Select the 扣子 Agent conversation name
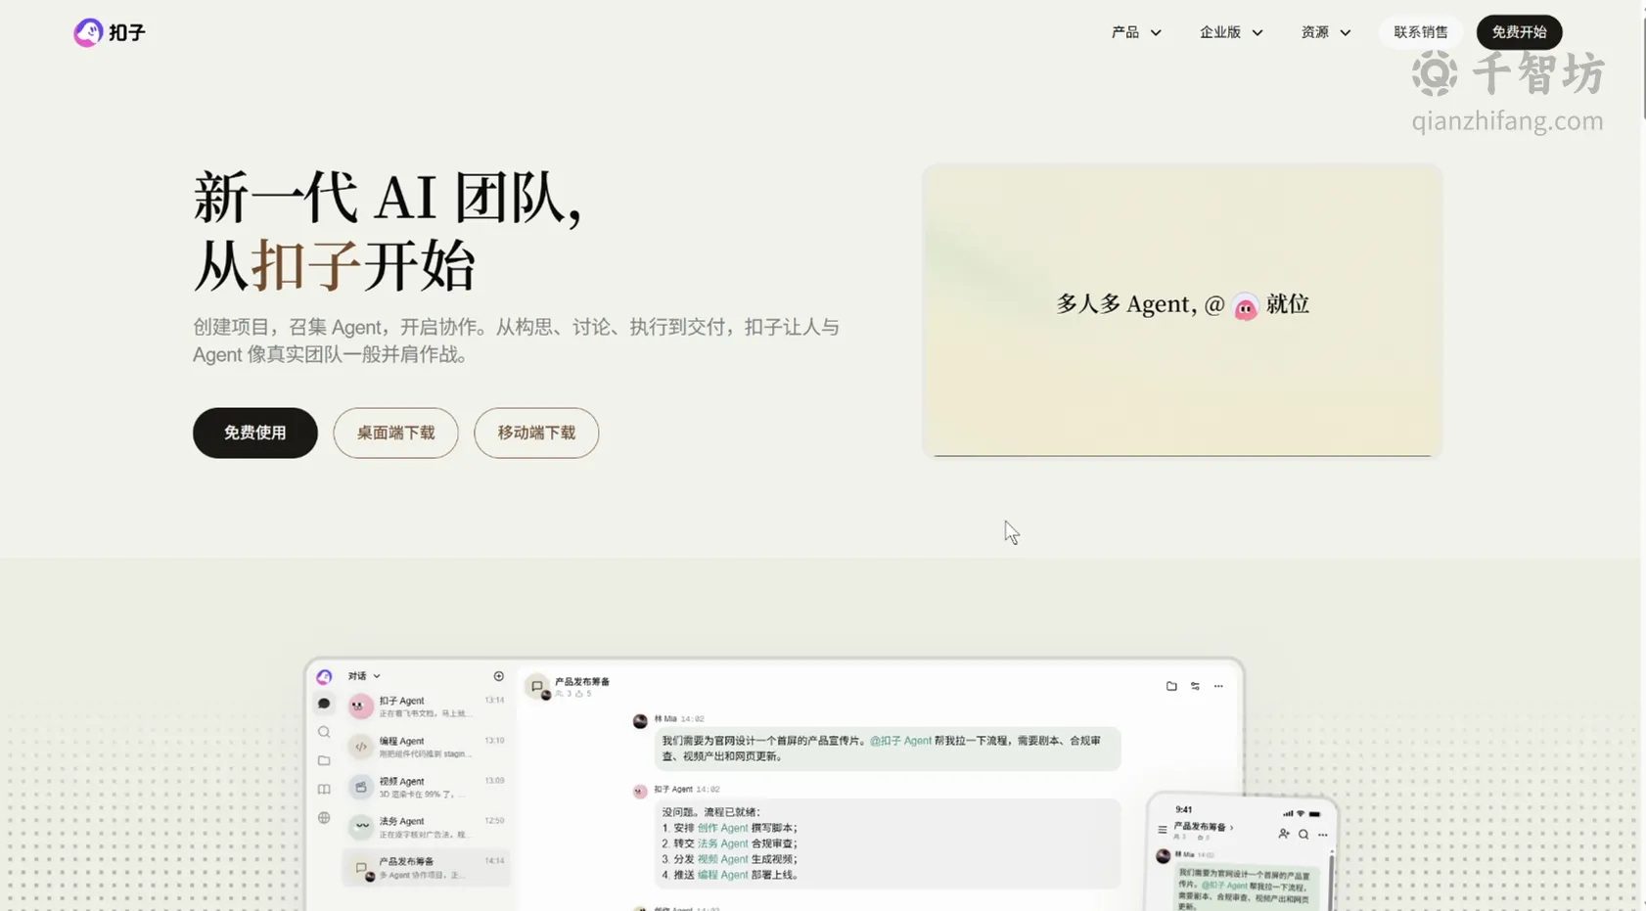The height and width of the screenshot is (911, 1646). pyautogui.click(x=401, y=701)
